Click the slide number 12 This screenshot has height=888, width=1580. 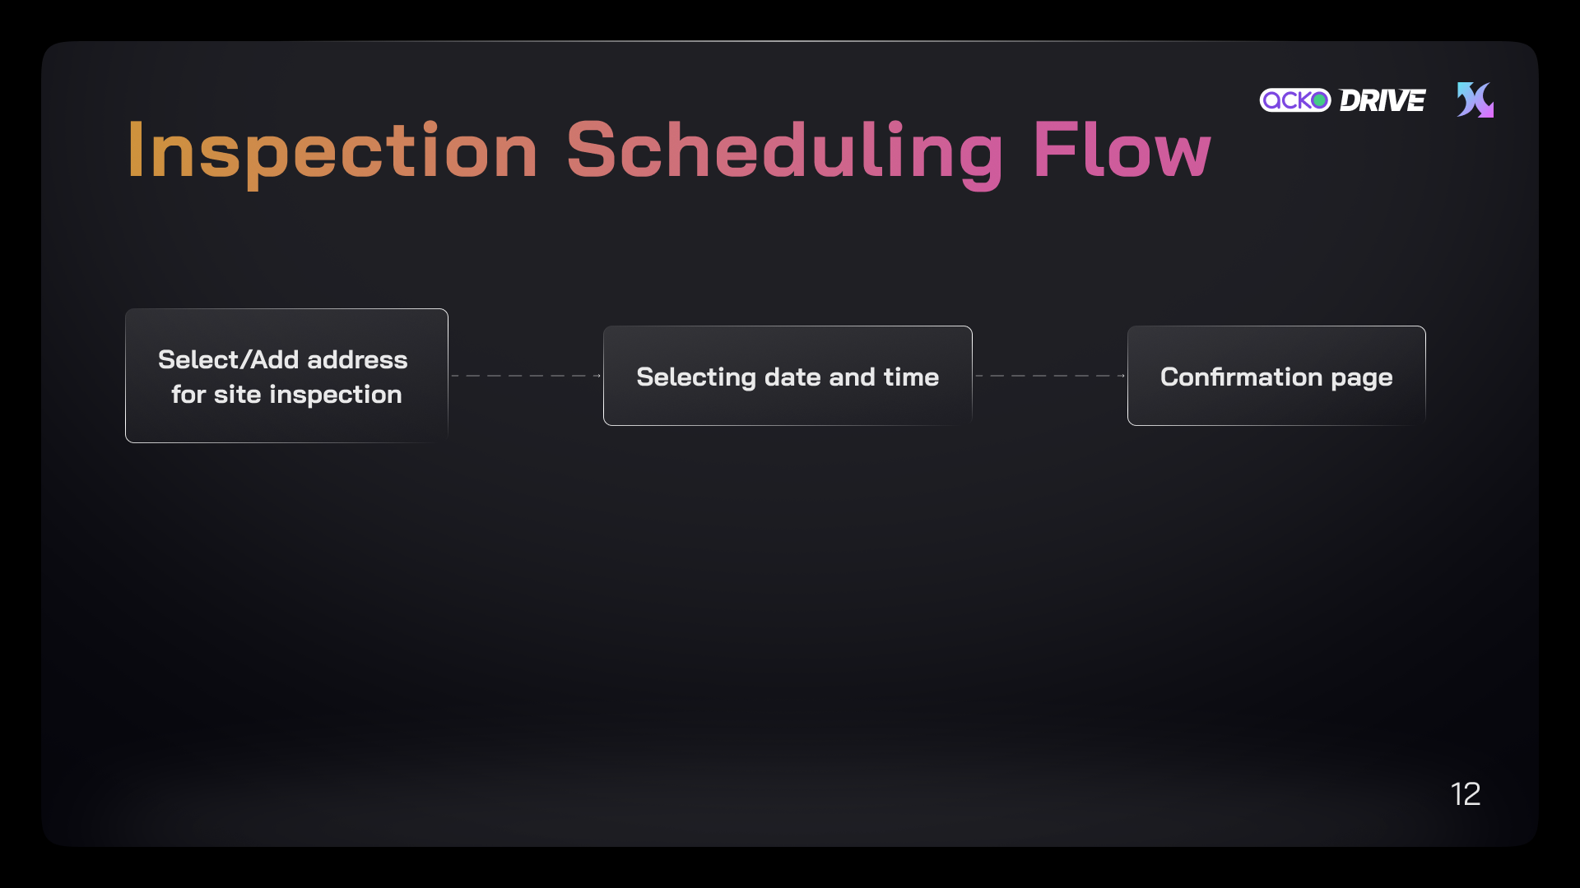(x=1466, y=793)
